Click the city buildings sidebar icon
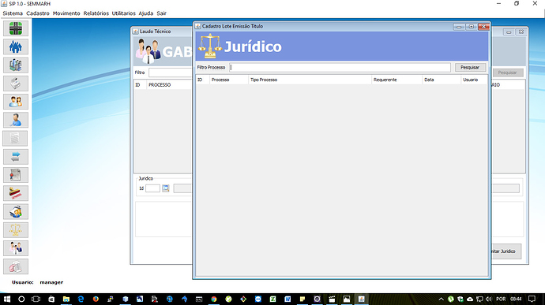This screenshot has width=545, height=305. coord(16,65)
